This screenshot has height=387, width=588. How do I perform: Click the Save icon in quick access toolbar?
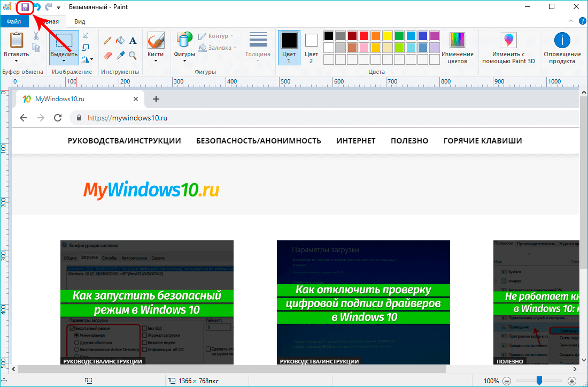(25, 7)
